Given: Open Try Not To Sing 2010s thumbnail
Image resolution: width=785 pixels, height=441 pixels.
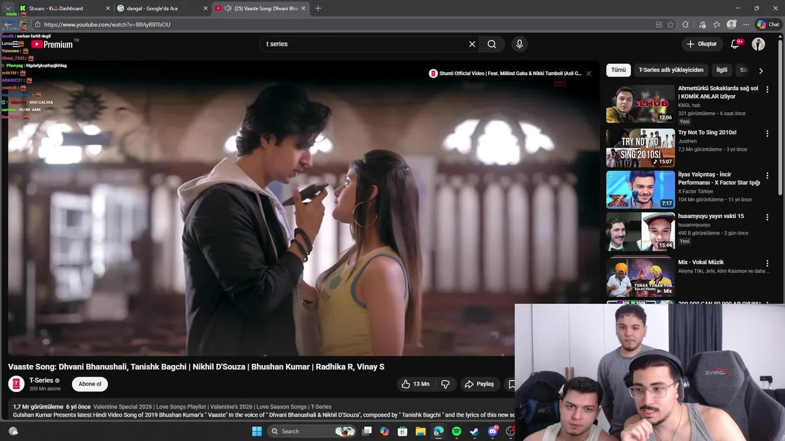Looking at the screenshot, I should pyautogui.click(x=640, y=148).
